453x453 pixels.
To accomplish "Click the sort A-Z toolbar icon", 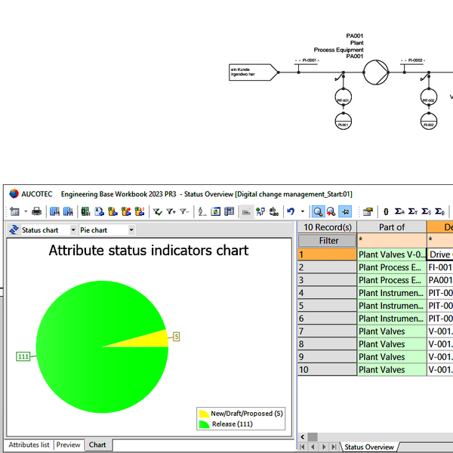I will click(x=202, y=212).
